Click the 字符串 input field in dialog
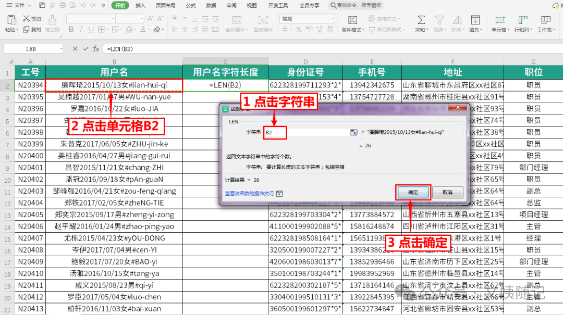The image size is (563, 315). click(x=306, y=132)
